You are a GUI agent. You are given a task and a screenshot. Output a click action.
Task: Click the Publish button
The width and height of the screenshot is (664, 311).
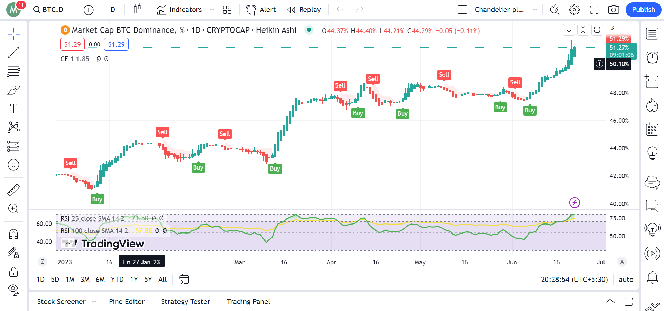[643, 10]
